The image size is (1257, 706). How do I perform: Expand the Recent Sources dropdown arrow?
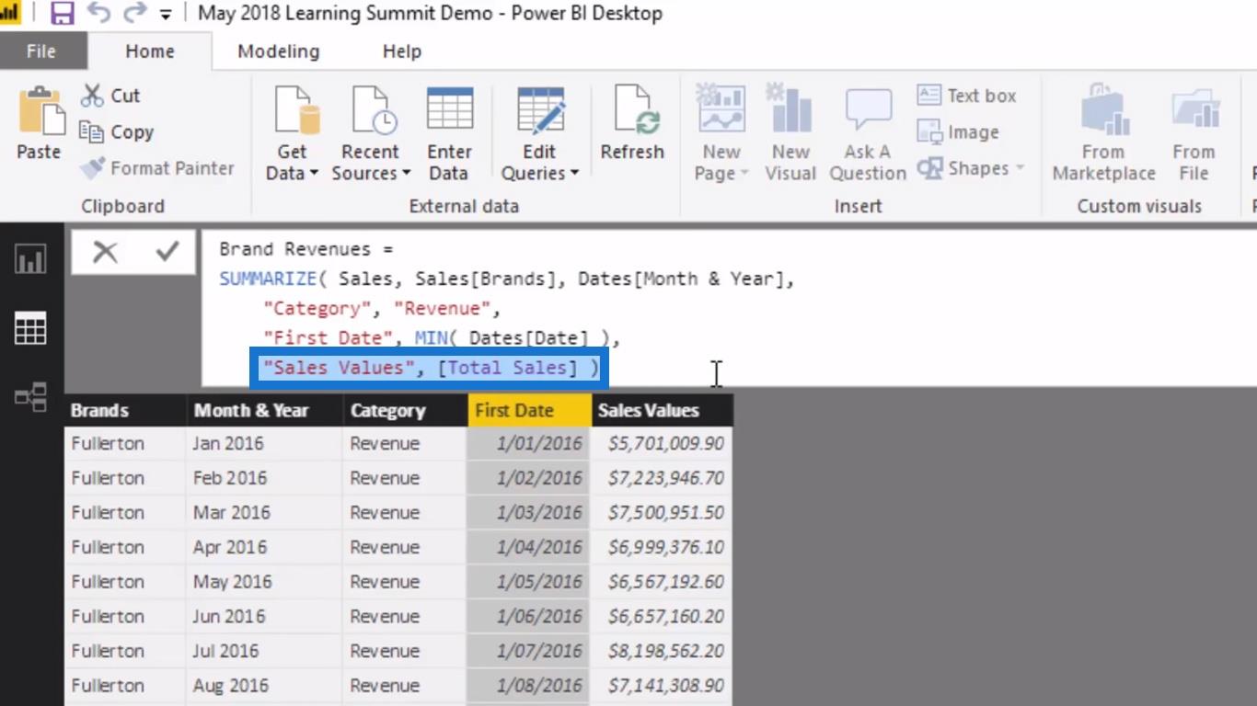pyautogui.click(x=406, y=174)
